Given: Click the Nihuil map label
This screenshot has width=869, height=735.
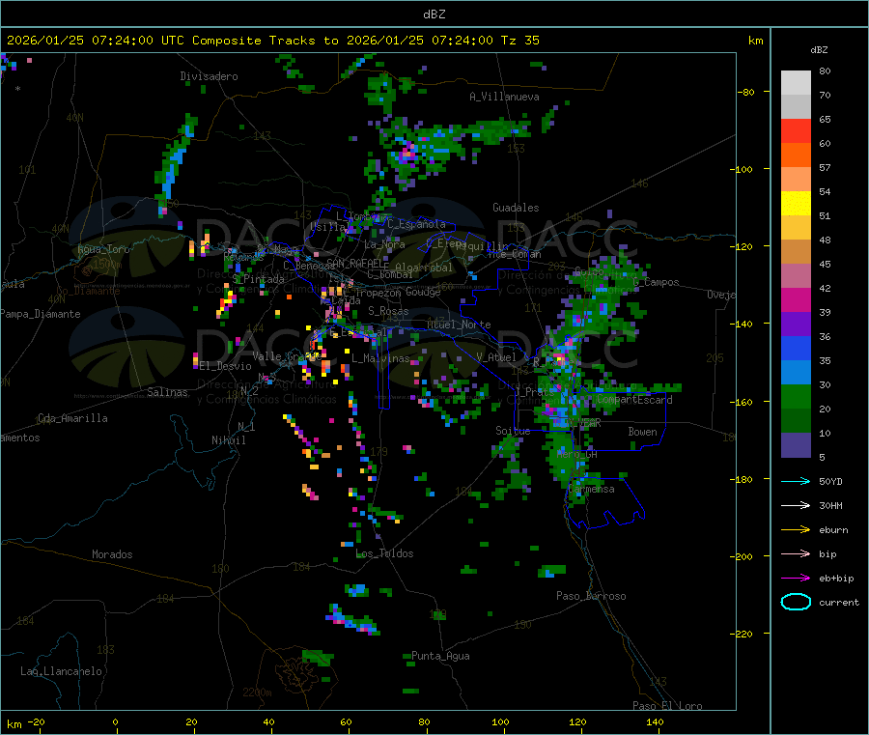Looking at the screenshot, I should pyautogui.click(x=228, y=440).
